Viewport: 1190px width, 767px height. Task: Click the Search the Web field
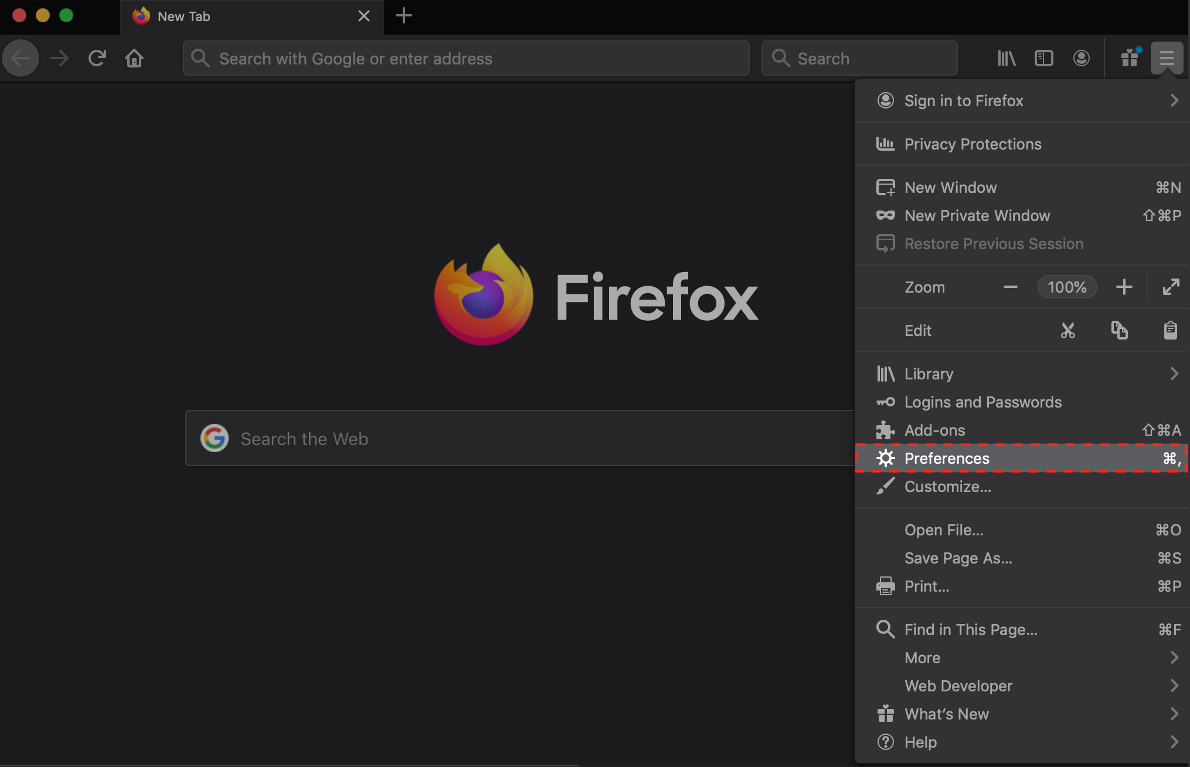click(520, 438)
